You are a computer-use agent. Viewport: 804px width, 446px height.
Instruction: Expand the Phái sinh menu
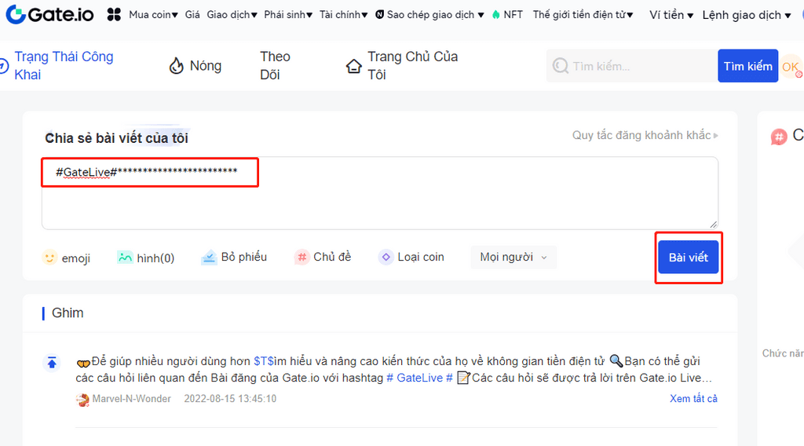click(287, 15)
